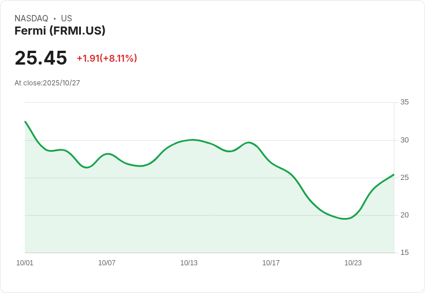This screenshot has height=293, width=425.
Task: Select the 10/01 date on x-axis
Action: coord(25,263)
